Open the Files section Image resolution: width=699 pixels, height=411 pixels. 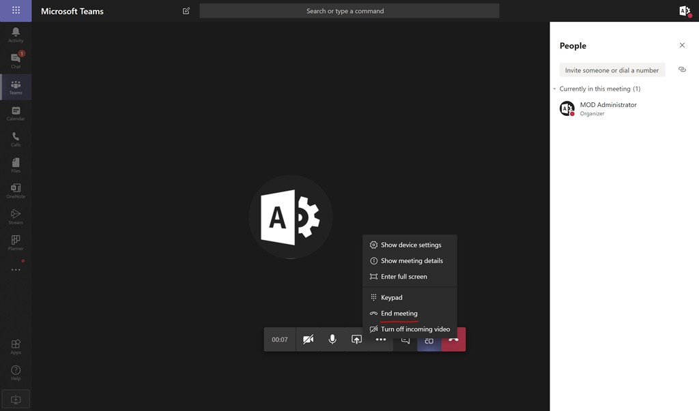(15, 164)
